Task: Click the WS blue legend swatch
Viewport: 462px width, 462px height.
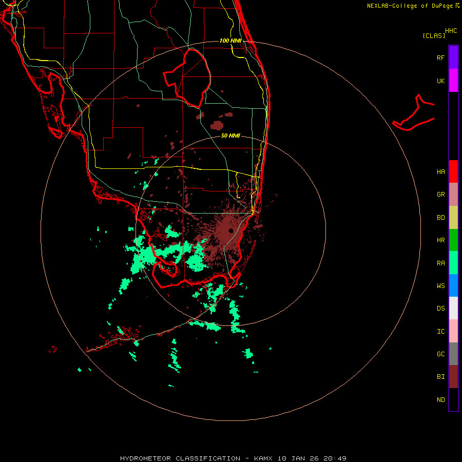Action: tap(453, 285)
